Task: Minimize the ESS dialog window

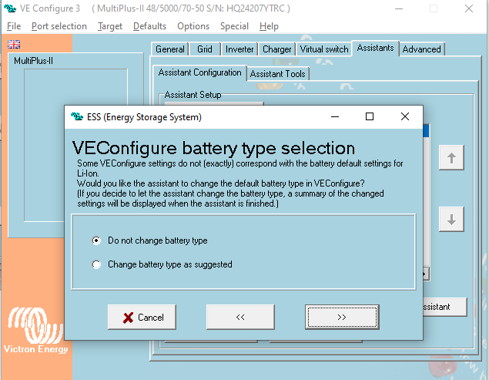Action: (334, 116)
